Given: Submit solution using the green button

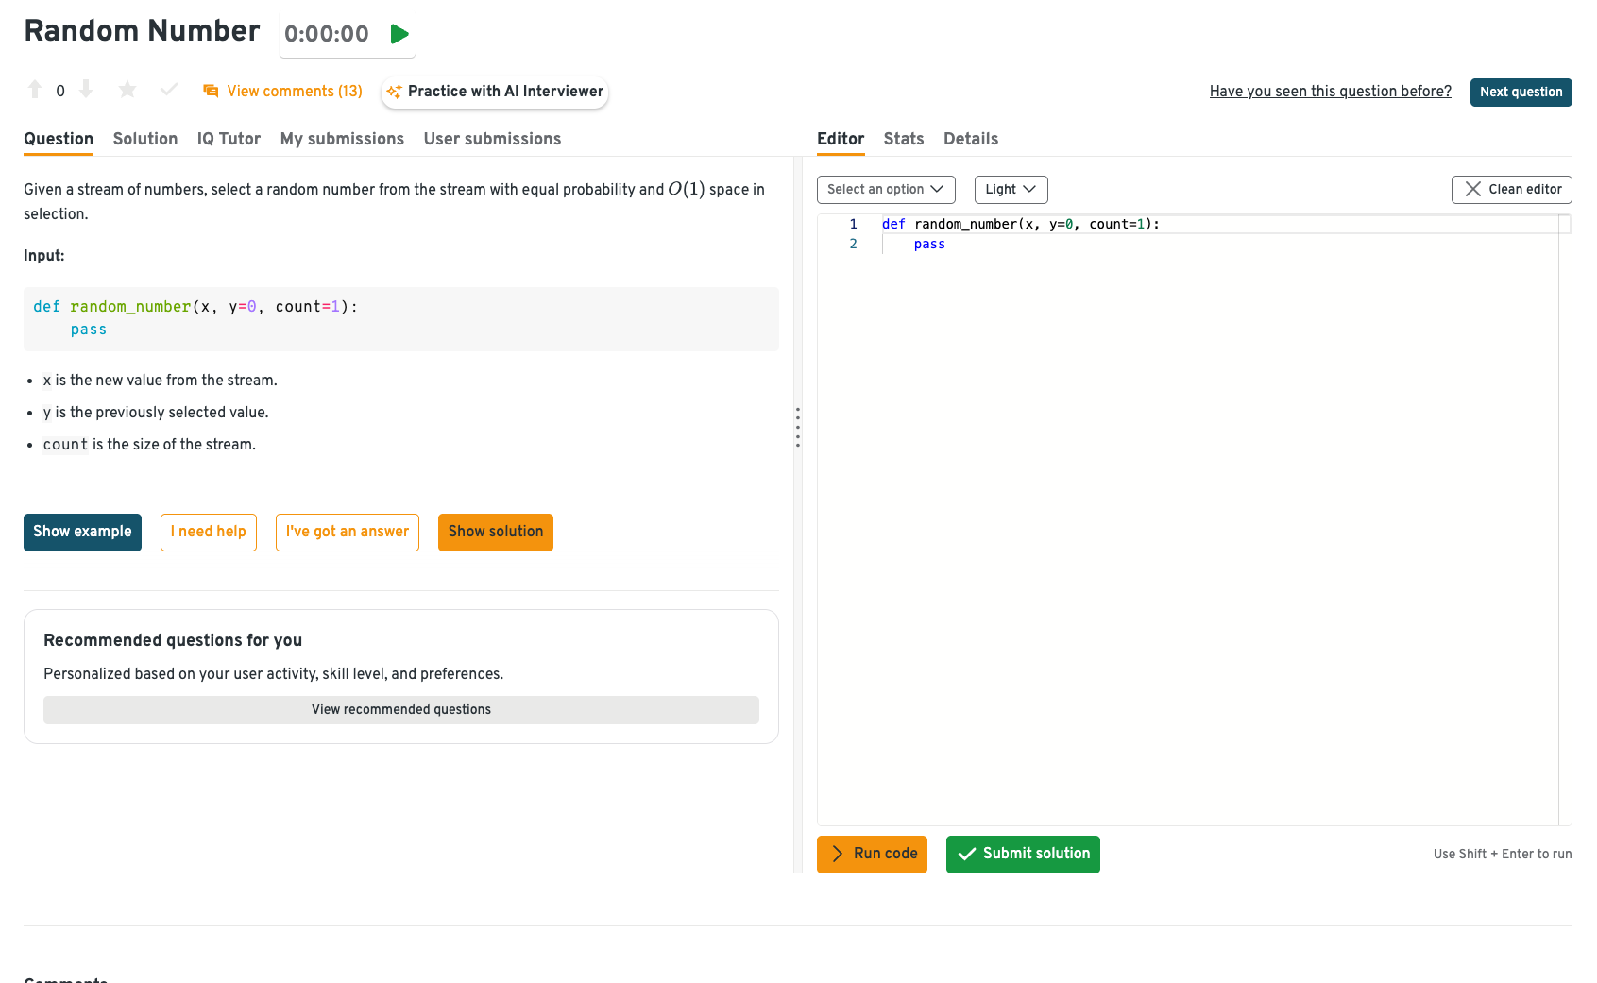Looking at the screenshot, I should tap(1023, 854).
